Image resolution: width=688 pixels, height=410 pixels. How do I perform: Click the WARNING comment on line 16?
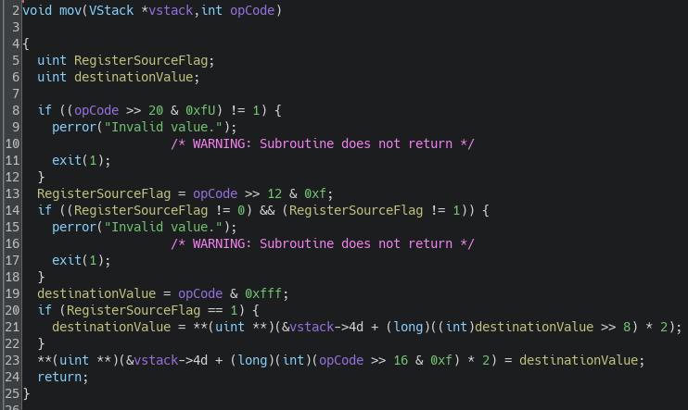coord(323,243)
